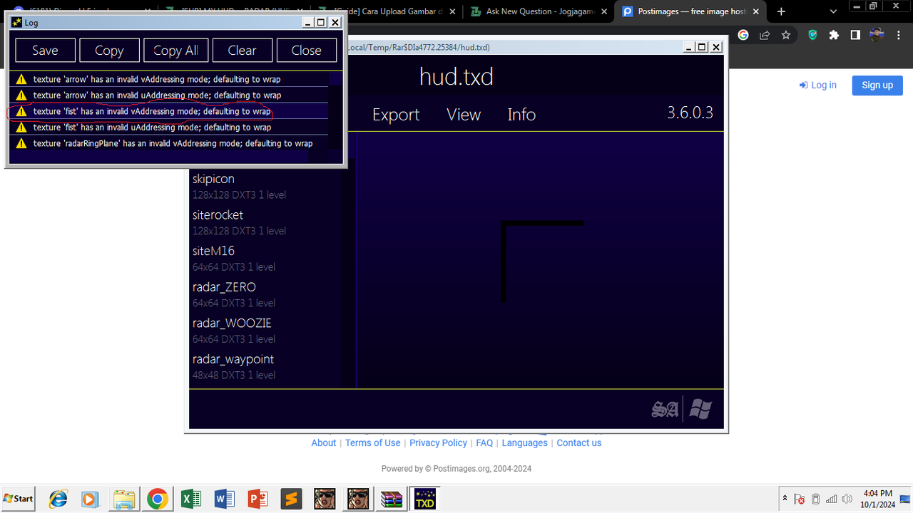Open the Contact us footer link

(x=579, y=442)
